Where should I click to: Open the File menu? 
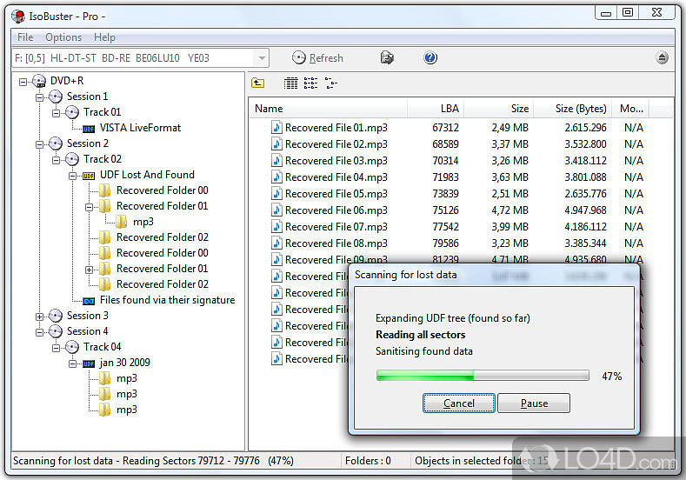(x=25, y=37)
